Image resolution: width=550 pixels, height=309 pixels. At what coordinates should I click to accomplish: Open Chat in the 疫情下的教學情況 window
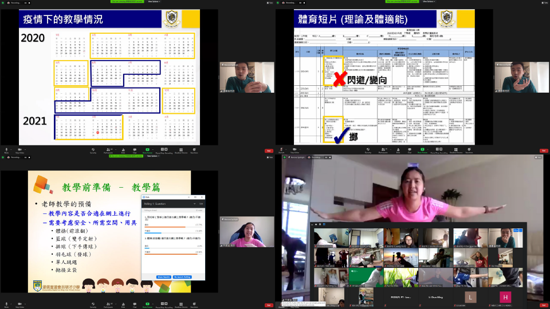pyautogui.click(x=135, y=150)
